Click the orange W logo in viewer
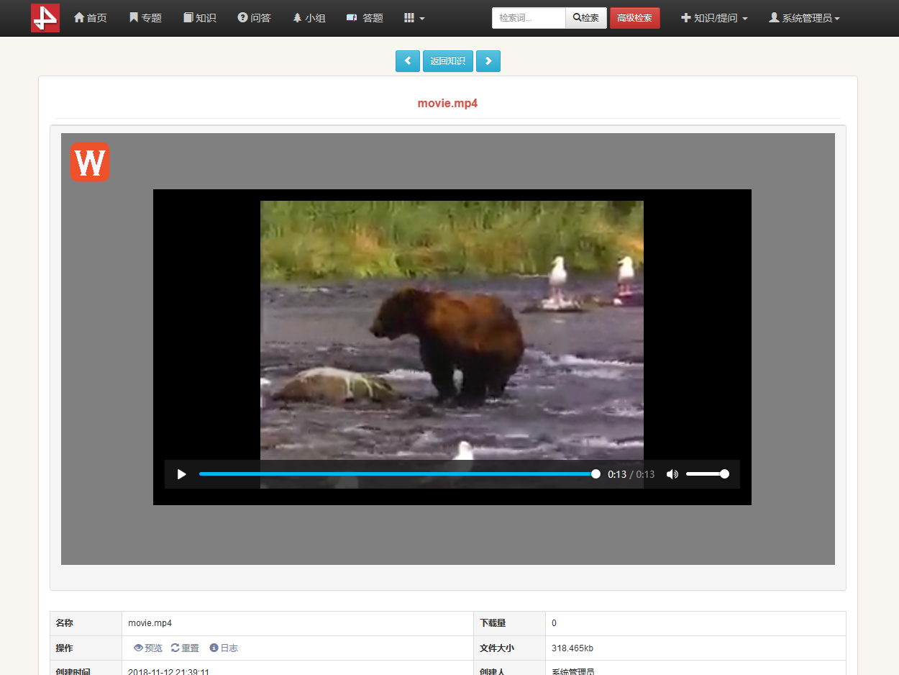Screen dimensions: 899x675 [x=90, y=162]
